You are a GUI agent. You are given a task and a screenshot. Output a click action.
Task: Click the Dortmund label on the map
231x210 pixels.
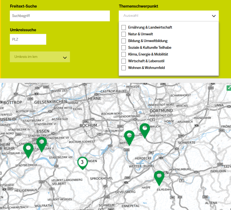(161, 111)
